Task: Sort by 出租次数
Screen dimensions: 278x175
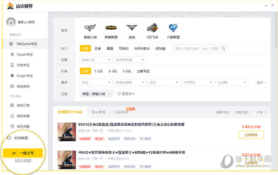Action: pos(243,112)
